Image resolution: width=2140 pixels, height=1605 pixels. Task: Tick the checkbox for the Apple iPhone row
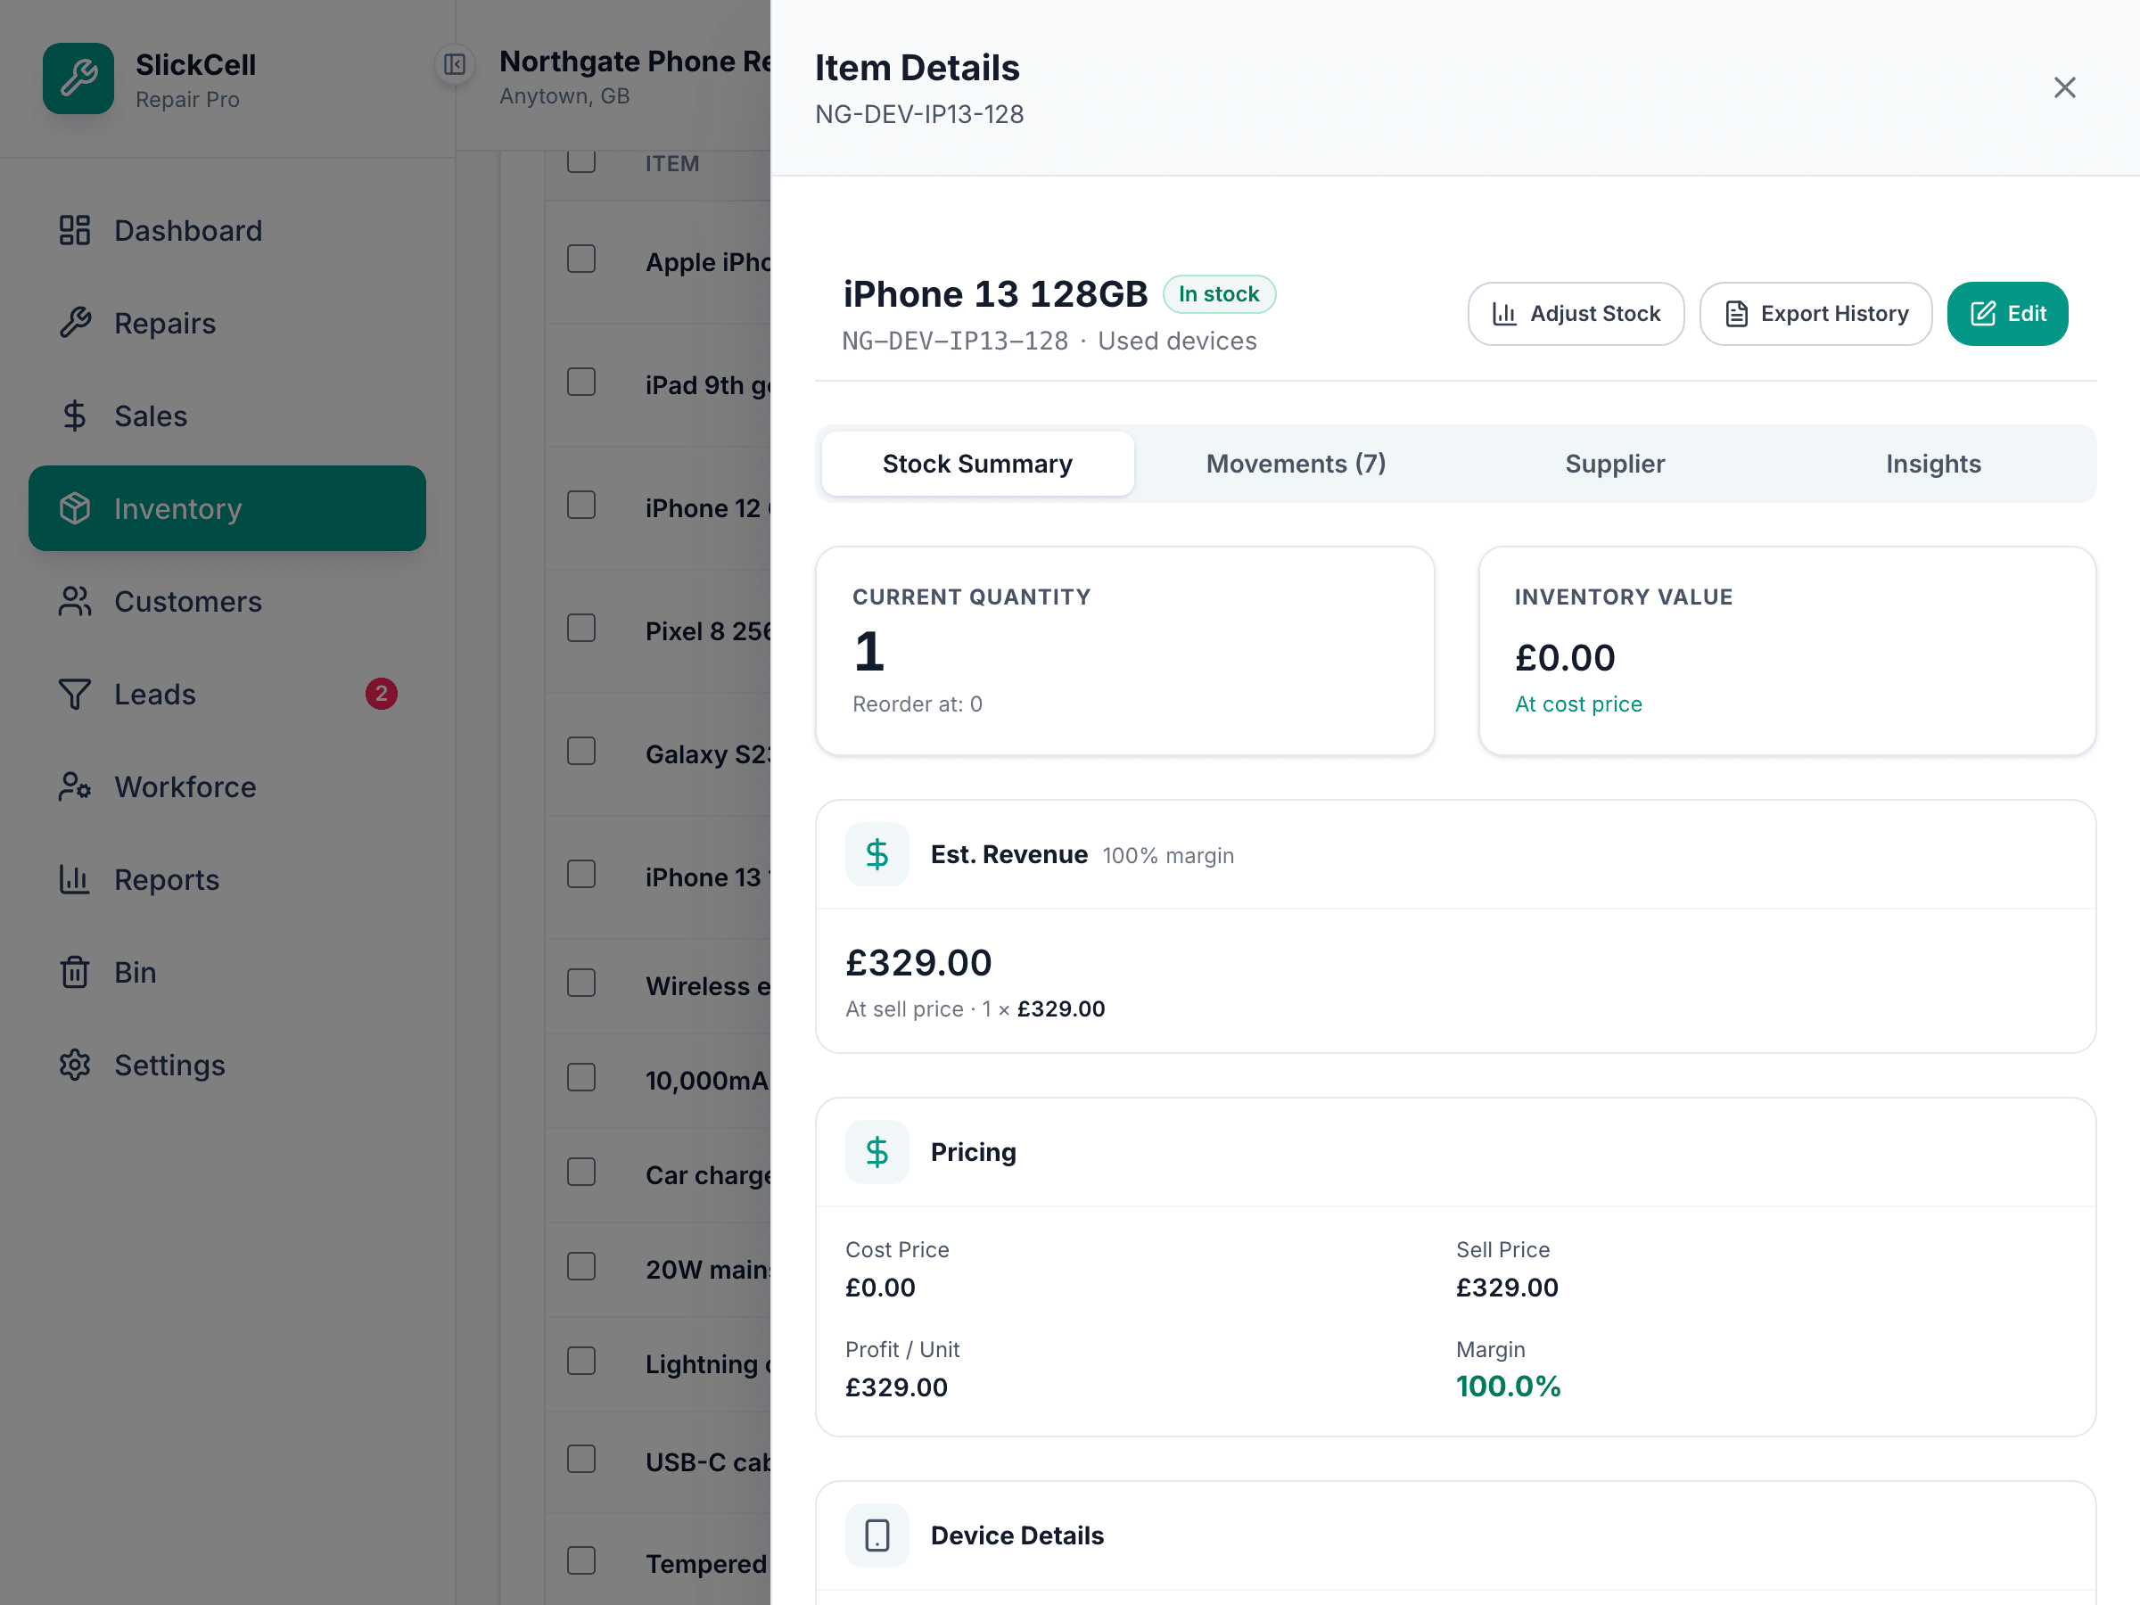tap(581, 259)
